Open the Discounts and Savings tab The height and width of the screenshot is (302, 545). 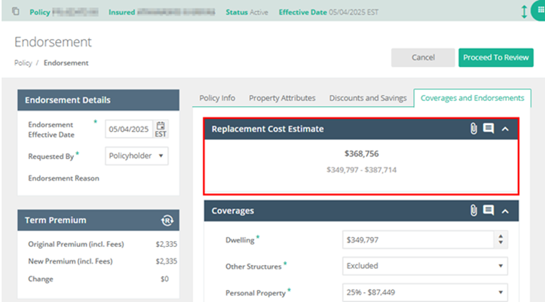click(x=368, y=98)
